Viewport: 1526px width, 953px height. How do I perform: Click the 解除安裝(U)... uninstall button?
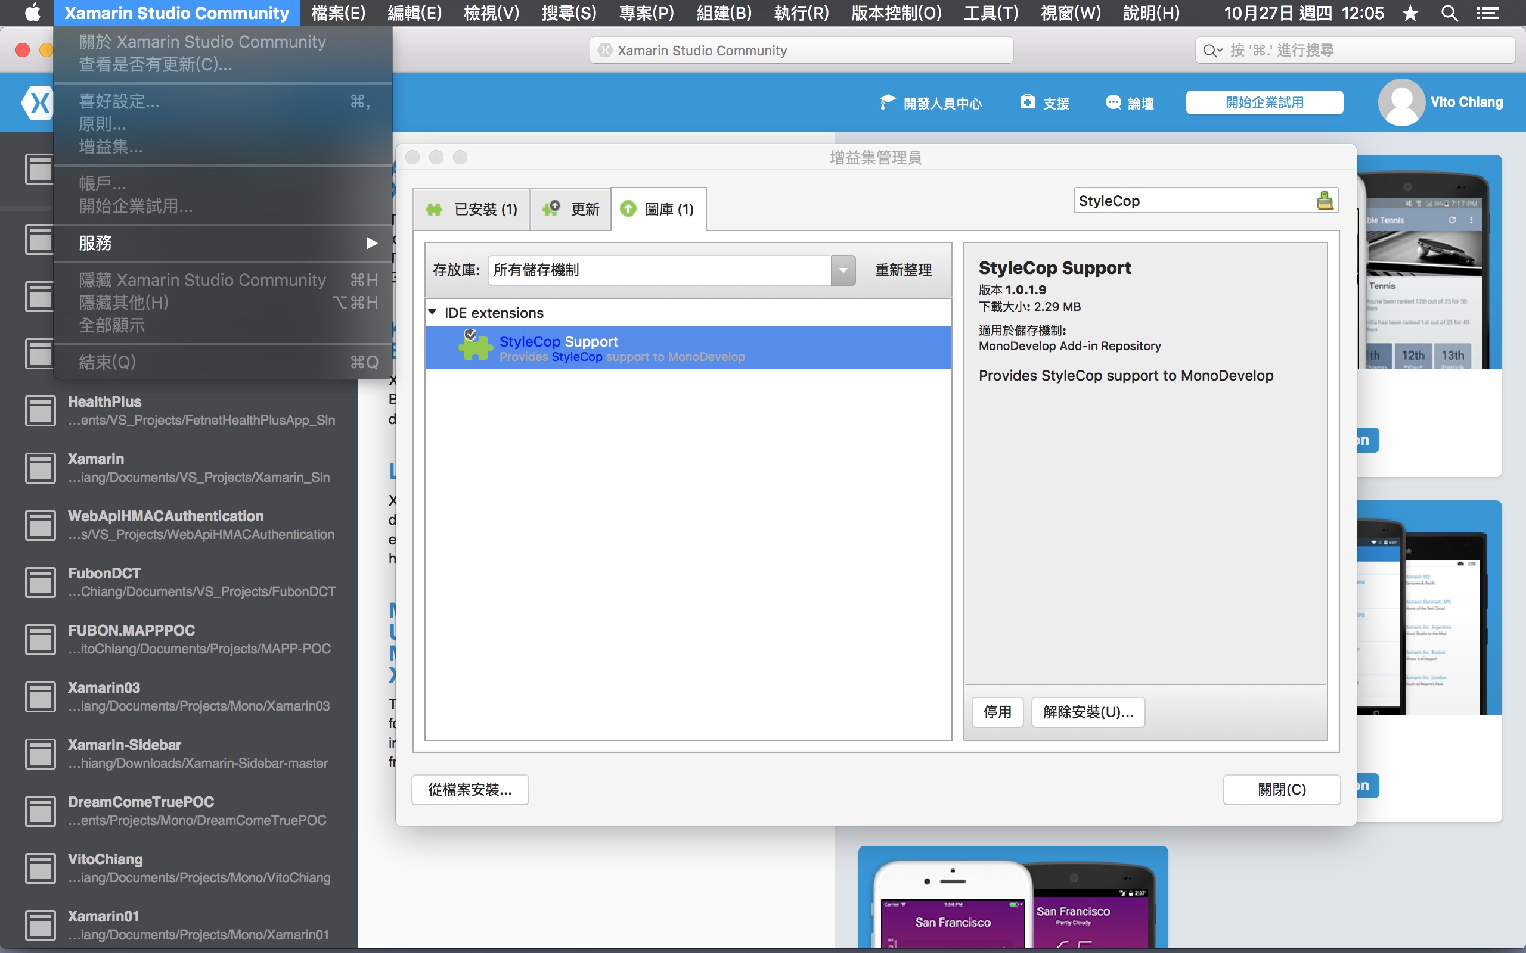1088,712
